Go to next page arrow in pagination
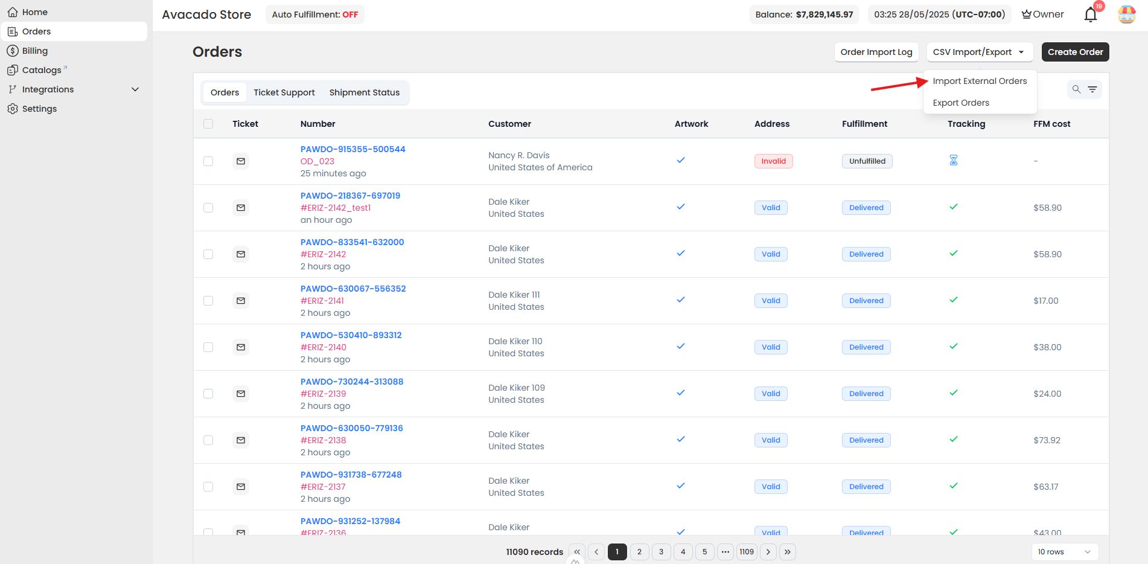 pos(768,552)
